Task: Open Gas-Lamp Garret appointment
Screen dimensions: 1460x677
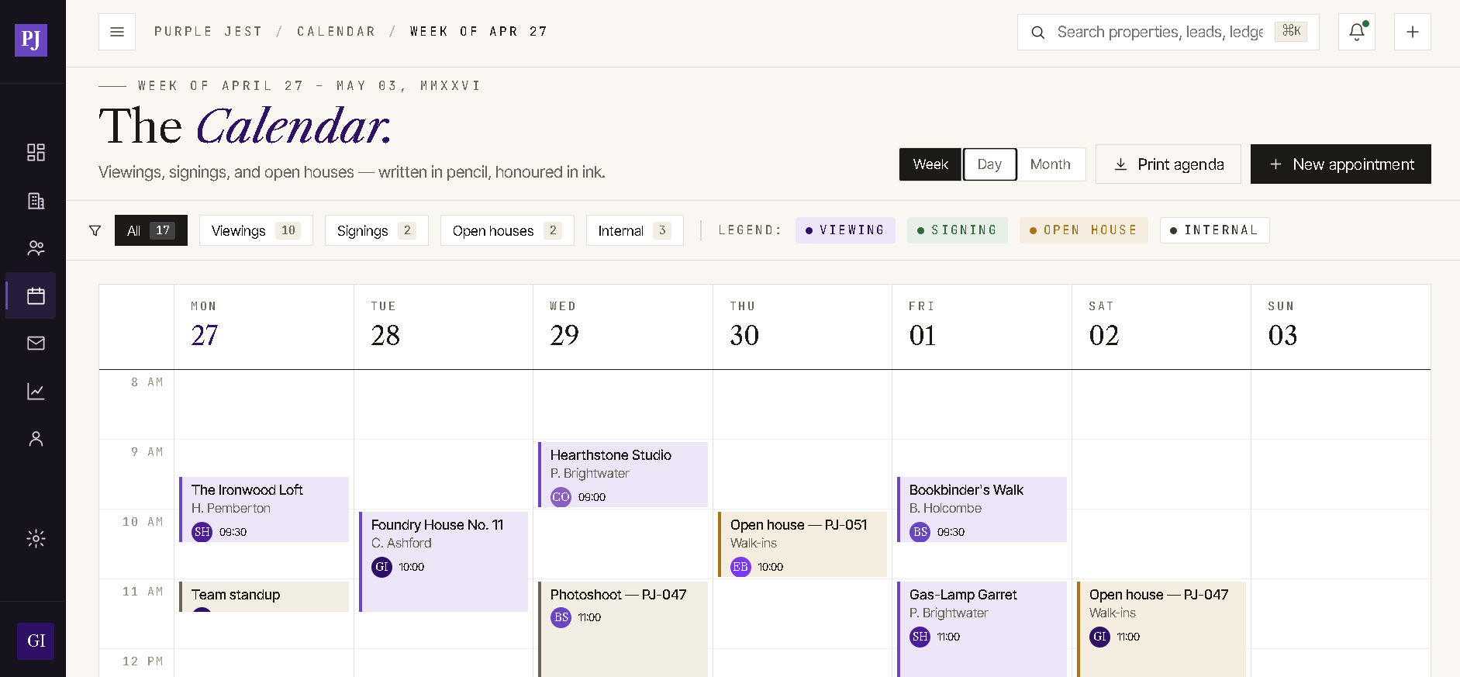Action: coord(982,629)
